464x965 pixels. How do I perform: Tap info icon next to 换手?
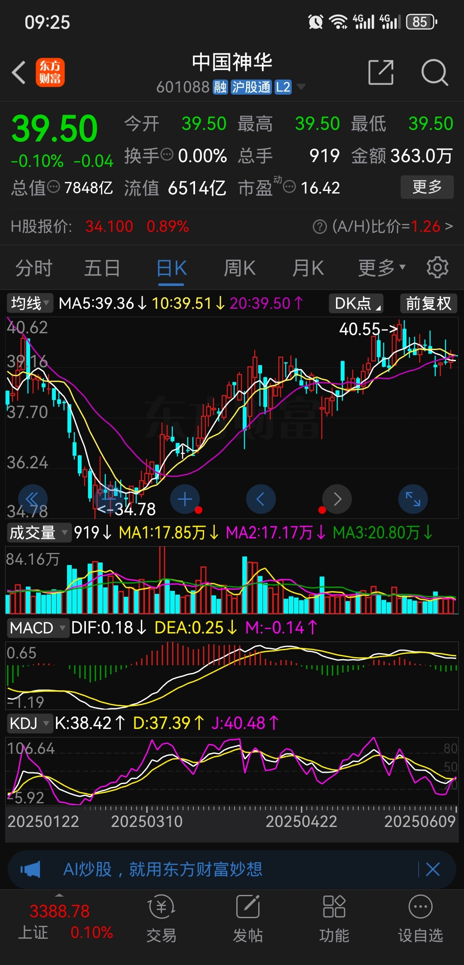tap(166, 154)
